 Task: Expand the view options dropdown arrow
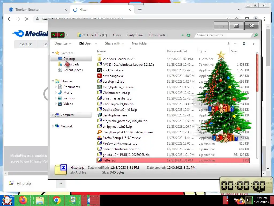235,44
